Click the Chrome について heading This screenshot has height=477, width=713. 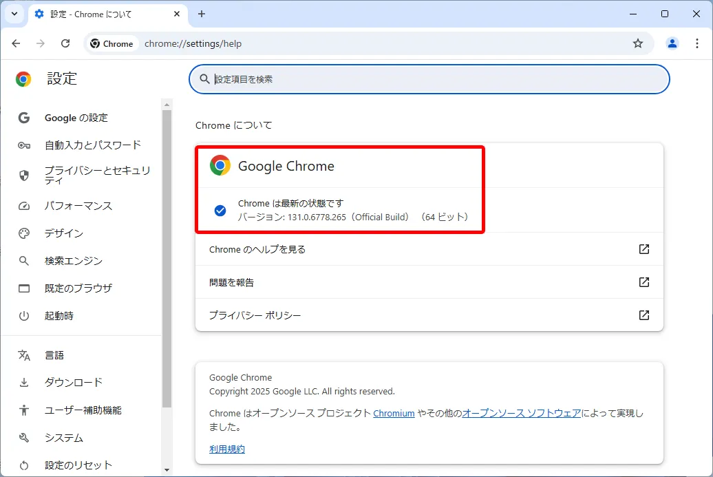point(234,125)
